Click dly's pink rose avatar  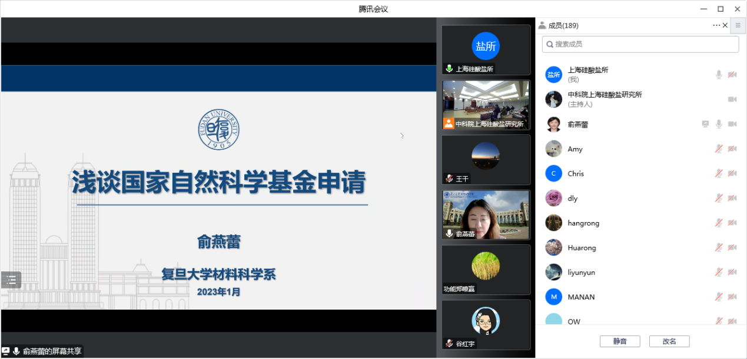[x=553, y=198]
